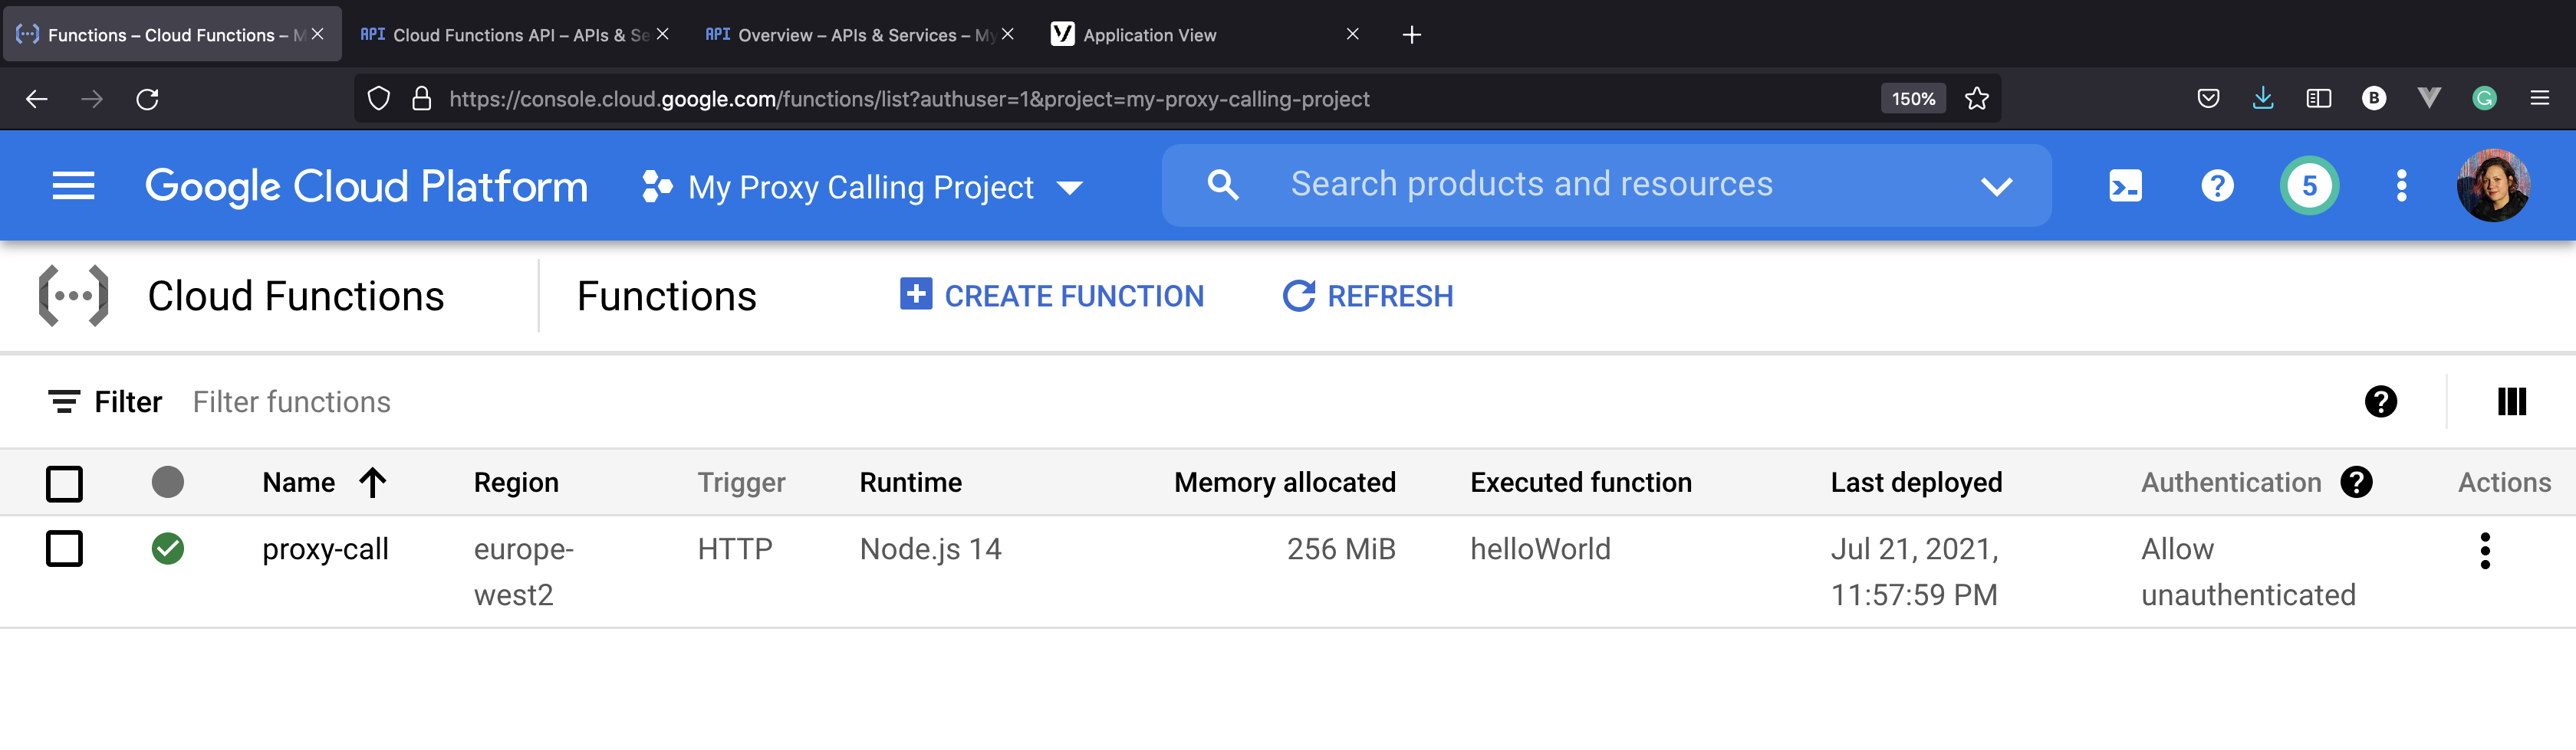Screen dimensions: 2576x750
Task: Toggle the select-all functions checkbox
Action: (x=65, y=483)
